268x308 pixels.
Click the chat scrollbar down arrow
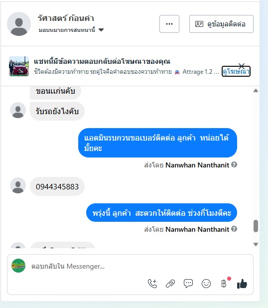point(256,244)
